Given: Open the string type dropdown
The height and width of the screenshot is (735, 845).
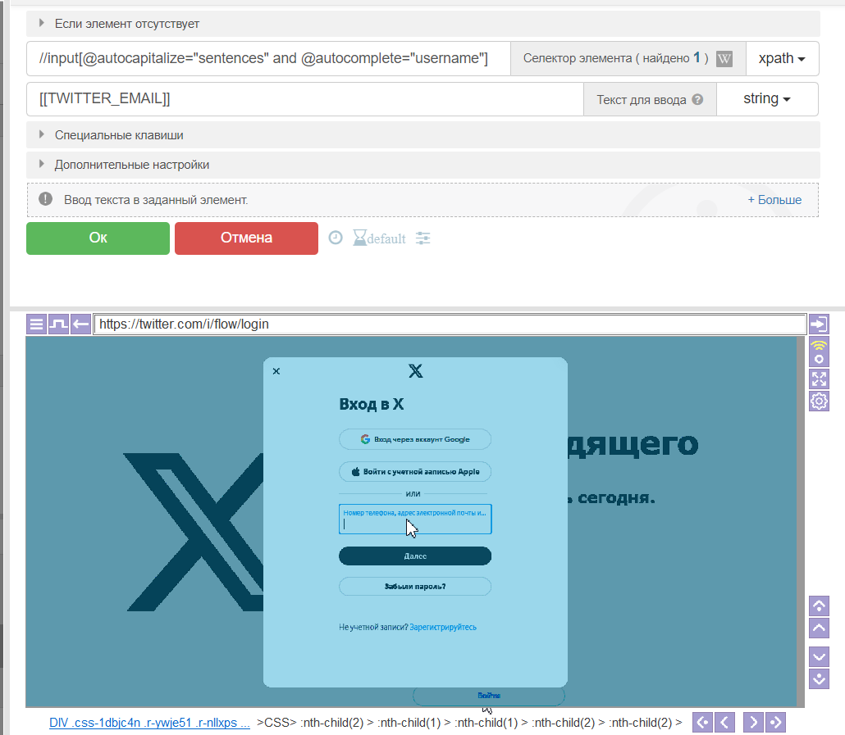Looking at the screenshot, I should click(x=767, y=99).
